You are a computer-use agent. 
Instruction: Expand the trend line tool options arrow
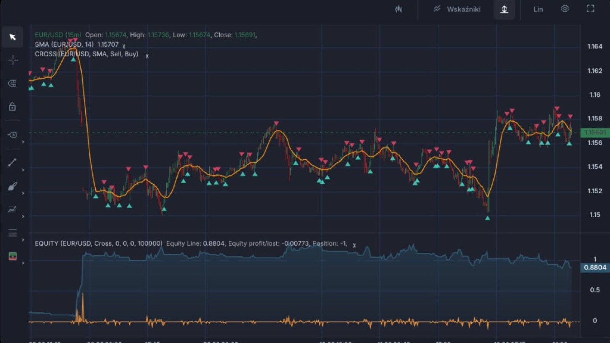[x=23, y=170]
